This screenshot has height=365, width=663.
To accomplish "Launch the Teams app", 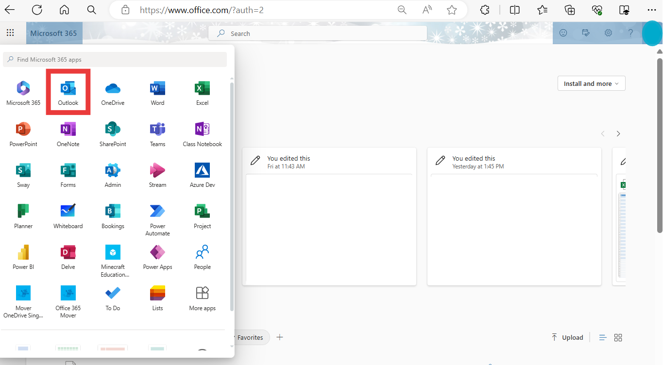I will [x=157, y=133].
